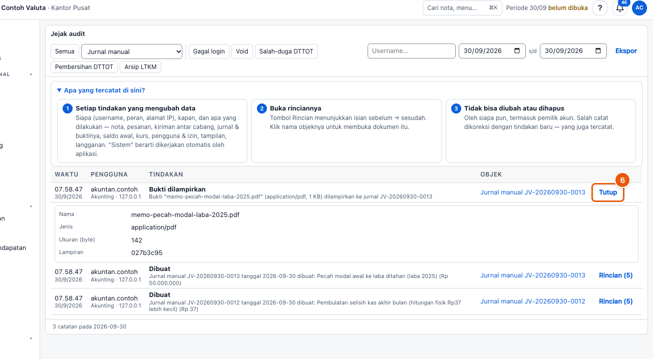Filter by Gagal login
Screen dimensions: 653x359
pyautogui.click(x=209, y=51)
